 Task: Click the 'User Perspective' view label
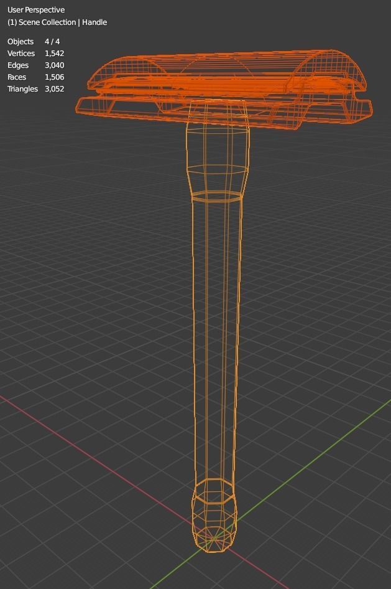(36, 10)
